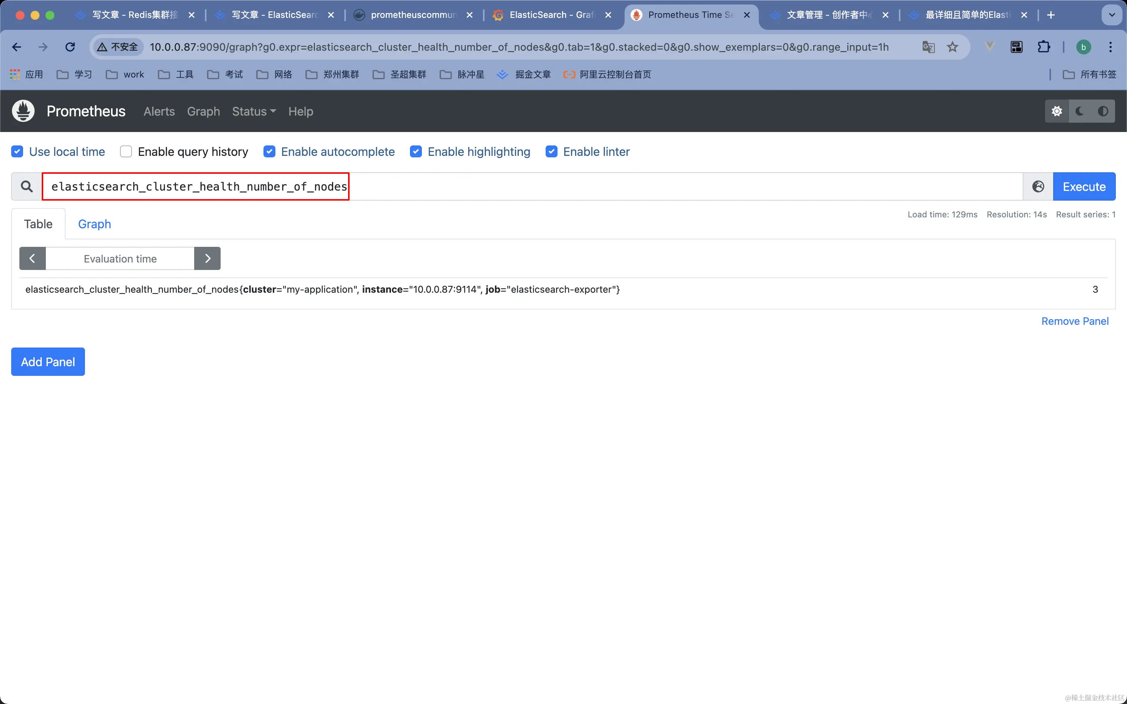Click the result series metric label row
1127x704 pixels.
tap(322, 290)
